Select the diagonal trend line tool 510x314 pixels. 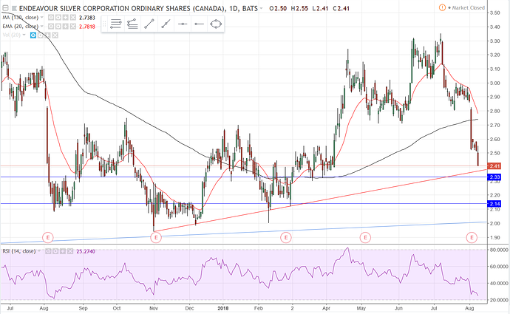point(149,24)
